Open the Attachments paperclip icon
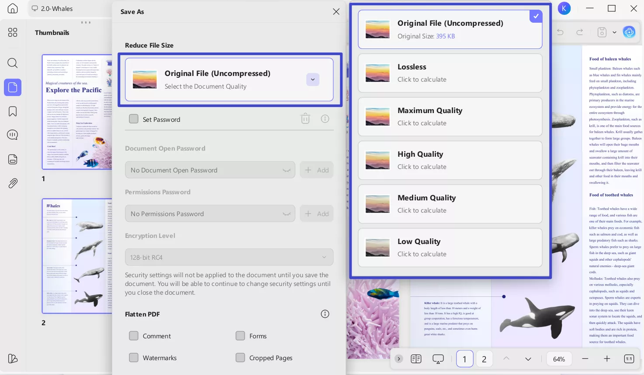 (13, 183)
